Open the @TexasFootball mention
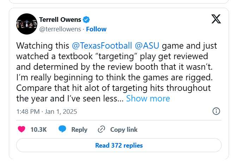The height and width of the screenshot is (161, 248). pyautogui.click(x=102, y=46)
